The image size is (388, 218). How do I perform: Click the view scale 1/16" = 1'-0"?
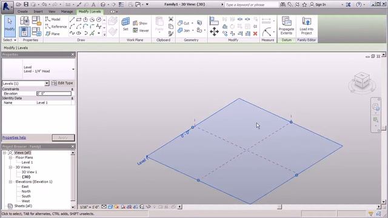click(x=89, y=207)
